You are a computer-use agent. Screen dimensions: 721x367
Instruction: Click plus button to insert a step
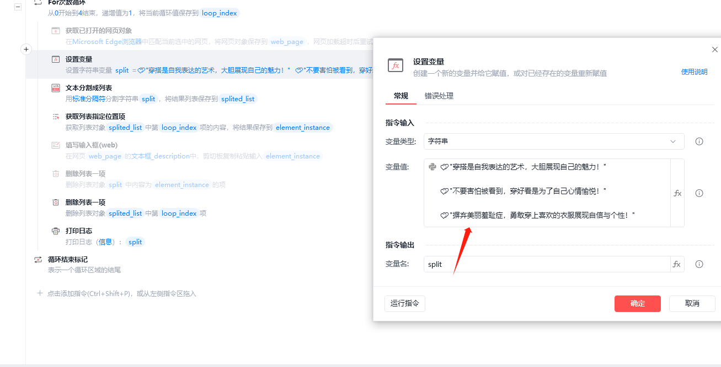26,50
